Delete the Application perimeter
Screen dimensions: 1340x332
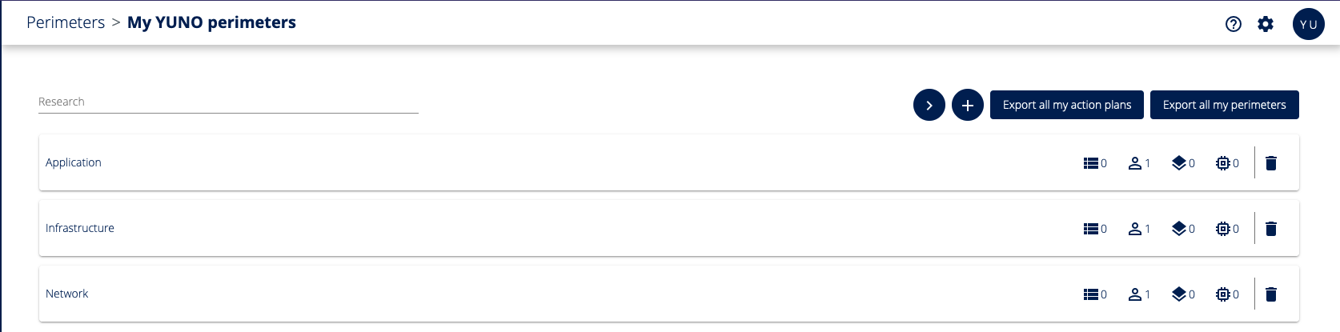click(x=1271, y=163)
